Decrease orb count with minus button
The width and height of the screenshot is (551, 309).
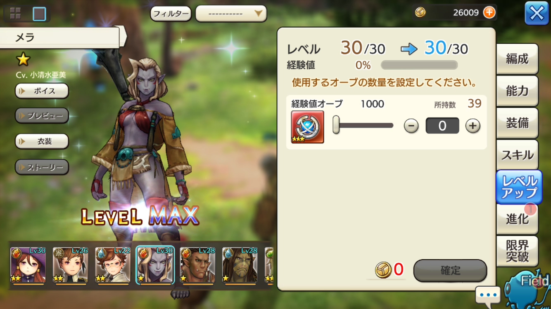[411, 126]
